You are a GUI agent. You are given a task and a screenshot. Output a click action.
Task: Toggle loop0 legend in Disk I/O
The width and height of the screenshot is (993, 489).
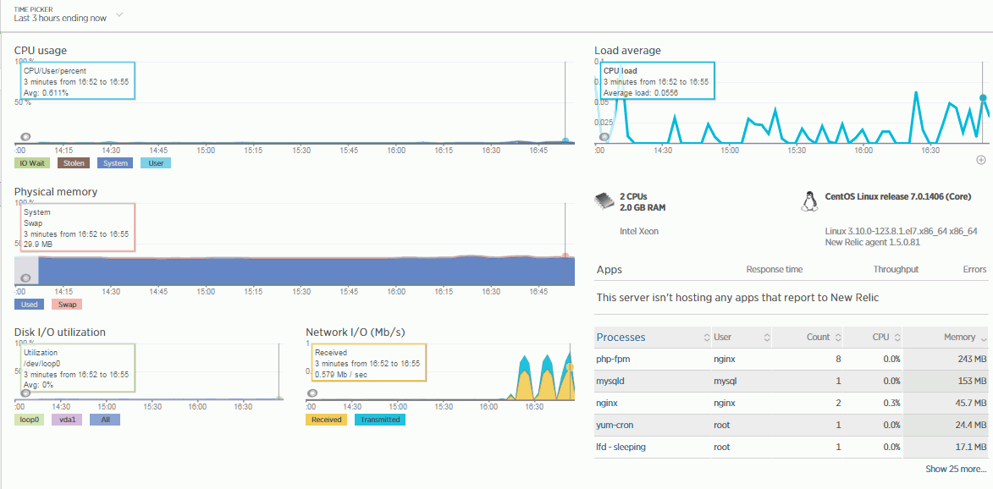click(29, 420)
